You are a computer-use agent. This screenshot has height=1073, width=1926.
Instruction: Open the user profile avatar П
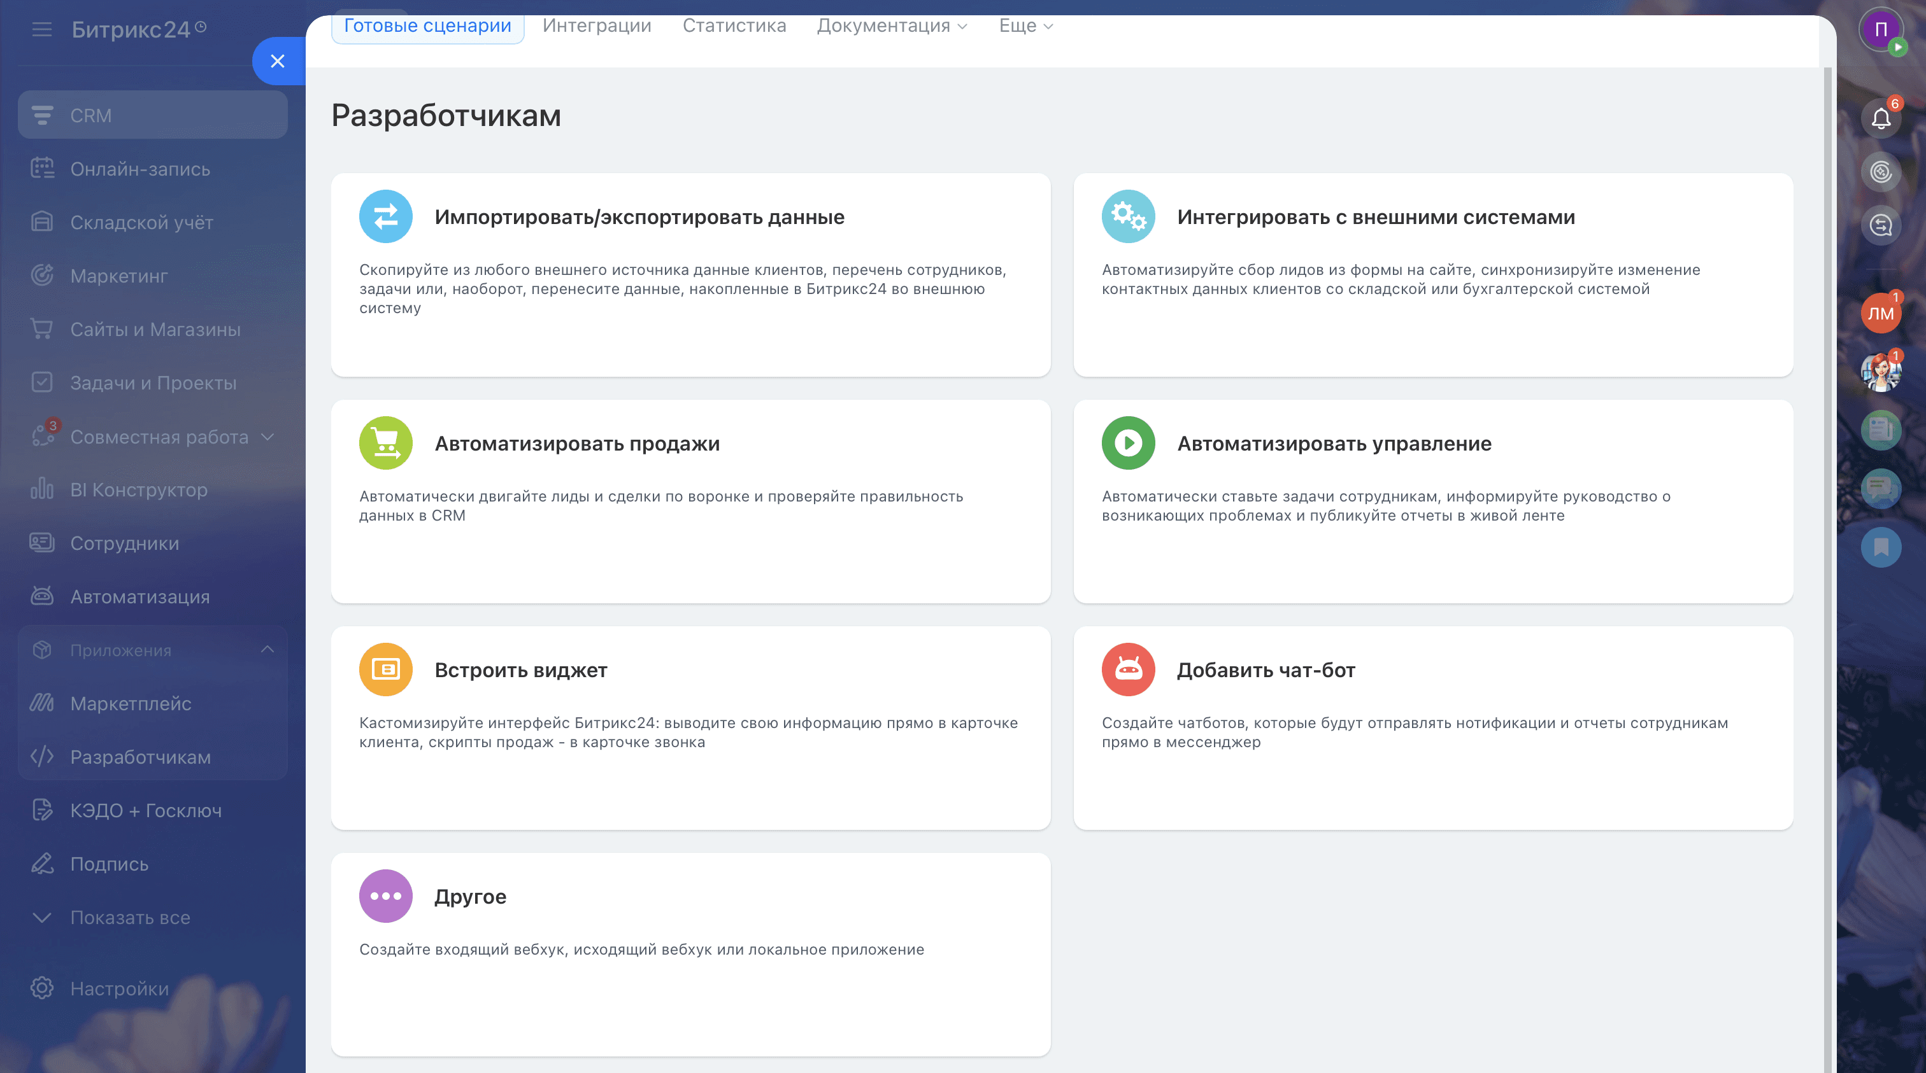click(x=1881, y=30)
